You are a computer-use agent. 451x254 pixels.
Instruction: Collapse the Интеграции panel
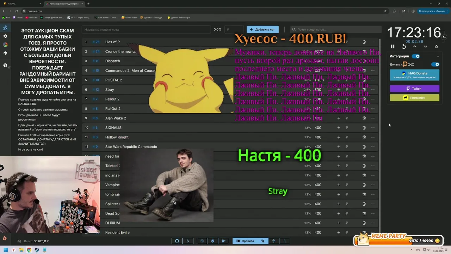[x=438, y=56]
